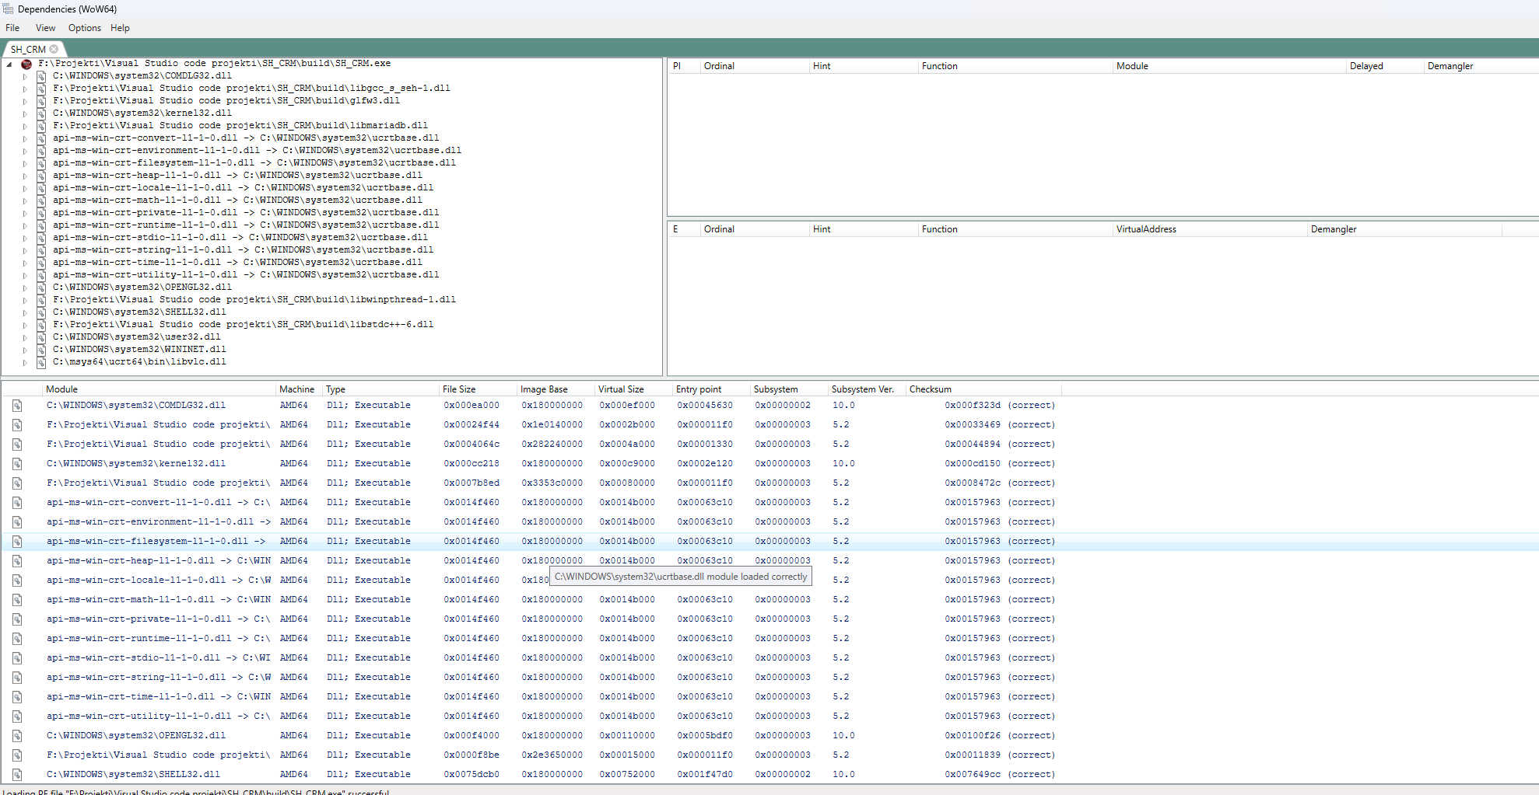The height and width of the screenshot is (795, 1539).
Task: Expand the libstdc++-6.dll tree node
Action: click(24, 325)
